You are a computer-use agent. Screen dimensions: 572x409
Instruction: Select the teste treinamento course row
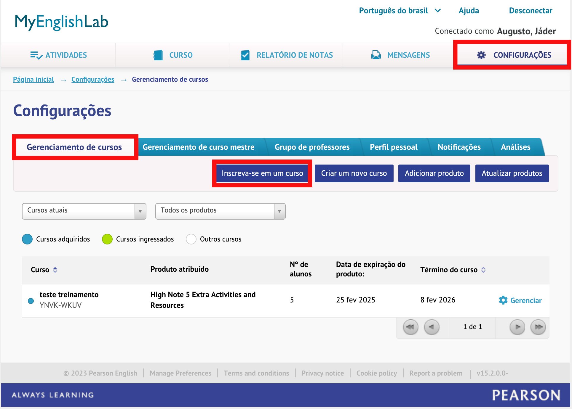(69, 295)
